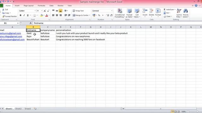The width and height of the screenshot is (202, 113).
Task: Switch to the Formulas tab
Action: (41, 6)
